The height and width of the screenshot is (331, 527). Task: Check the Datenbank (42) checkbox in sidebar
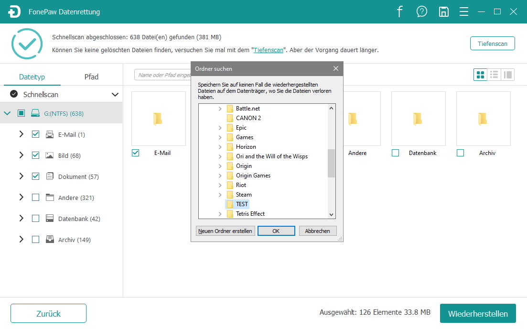[36, 218]
